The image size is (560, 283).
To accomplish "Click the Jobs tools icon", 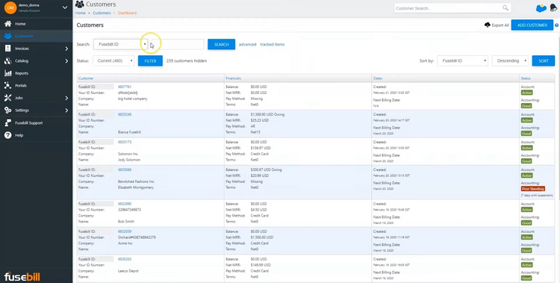I will point(8,98).
